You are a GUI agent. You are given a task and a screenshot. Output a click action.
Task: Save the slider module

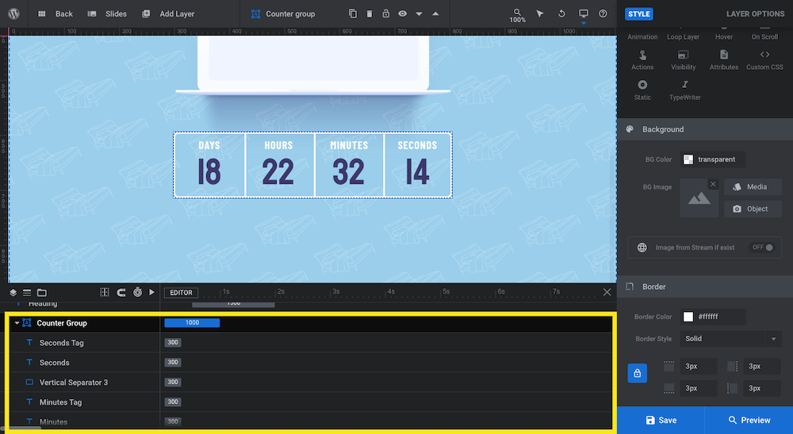661,420
